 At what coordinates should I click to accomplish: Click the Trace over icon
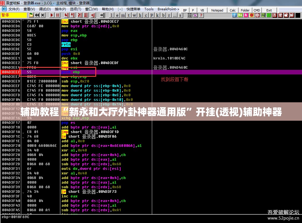pyautogui.click(x=86, y=15)
